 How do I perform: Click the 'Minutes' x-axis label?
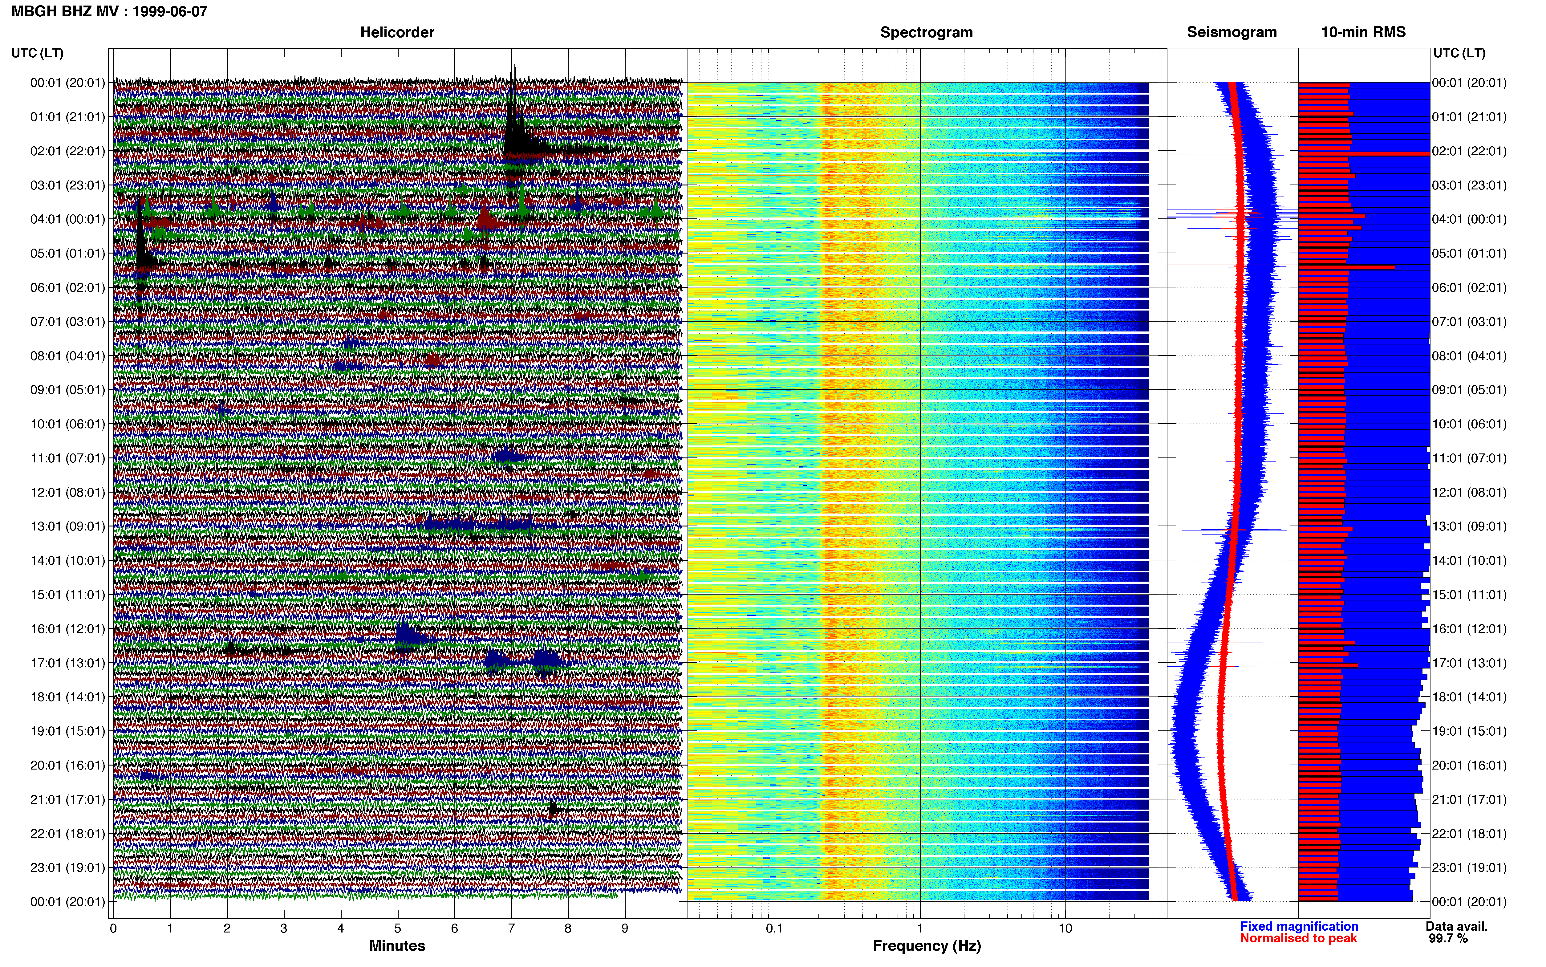point(397,945)
